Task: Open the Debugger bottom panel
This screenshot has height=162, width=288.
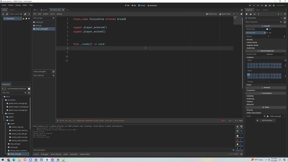Action: [45, 154]
